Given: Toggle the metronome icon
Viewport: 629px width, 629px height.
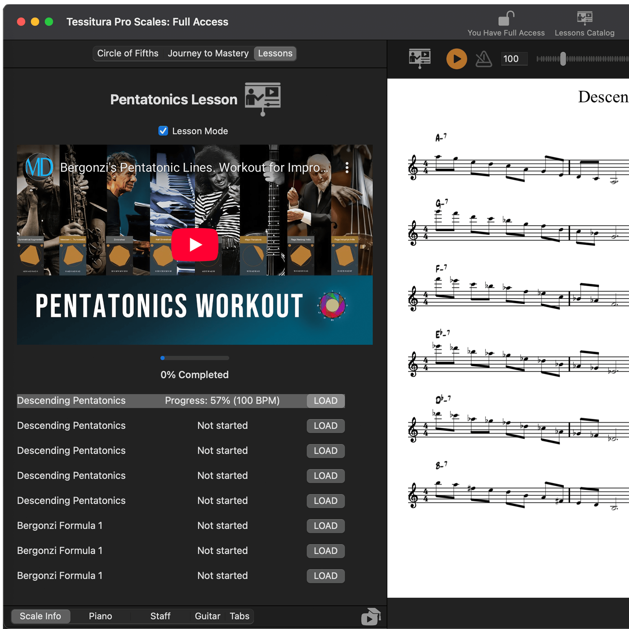Looking at the screenshot, I should point(483,59).
